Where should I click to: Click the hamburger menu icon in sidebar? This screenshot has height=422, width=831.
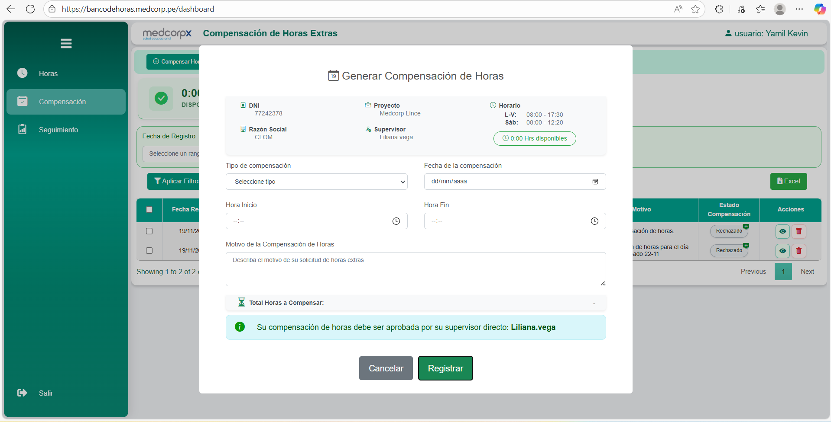point(66,43)
